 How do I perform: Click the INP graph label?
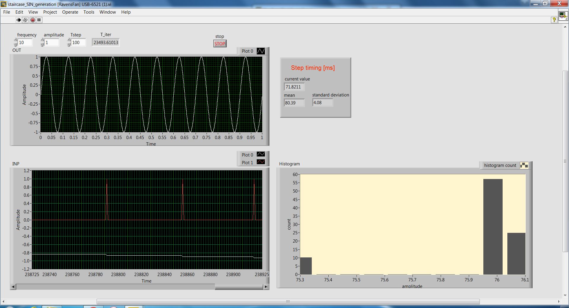click(x=16, y=164)
